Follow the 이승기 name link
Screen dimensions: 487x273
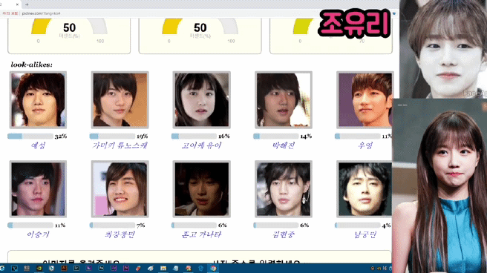38,234
